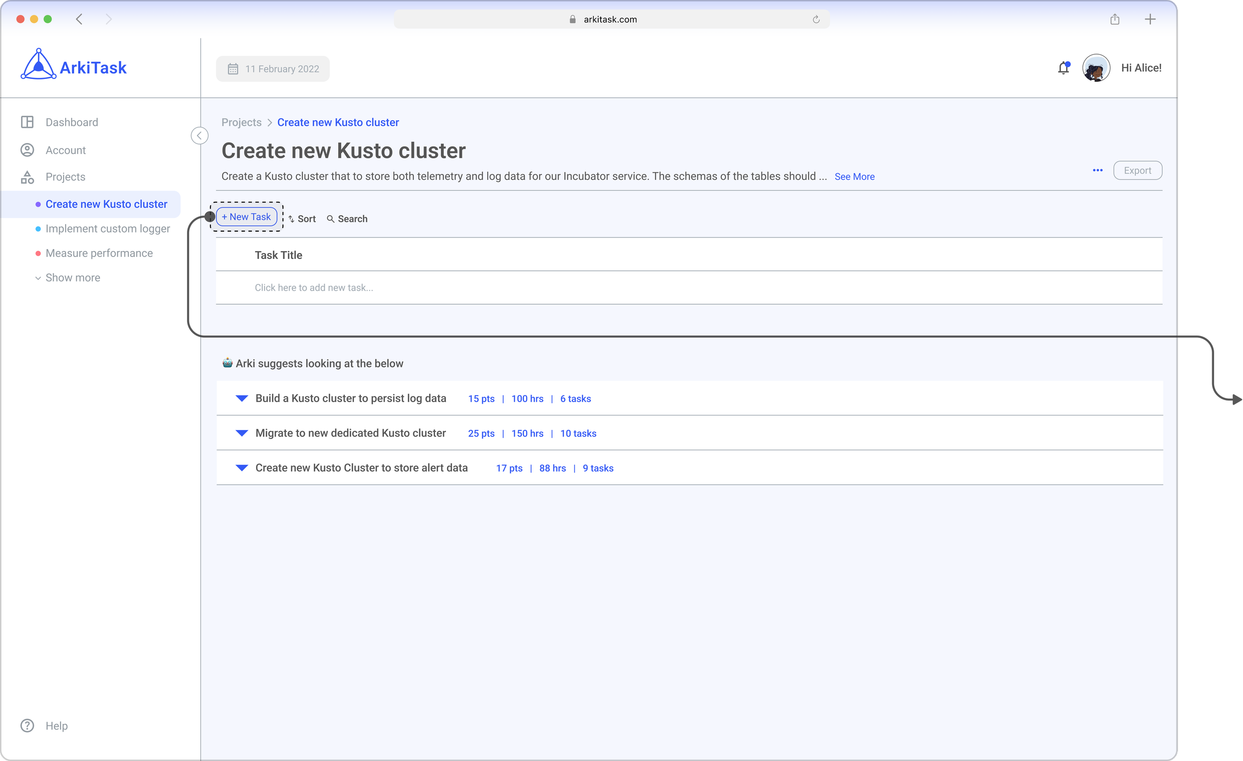This screenshot has height=761, width=1243.
Task: Click the notification bell icon
Action: tap(1064, 68)
